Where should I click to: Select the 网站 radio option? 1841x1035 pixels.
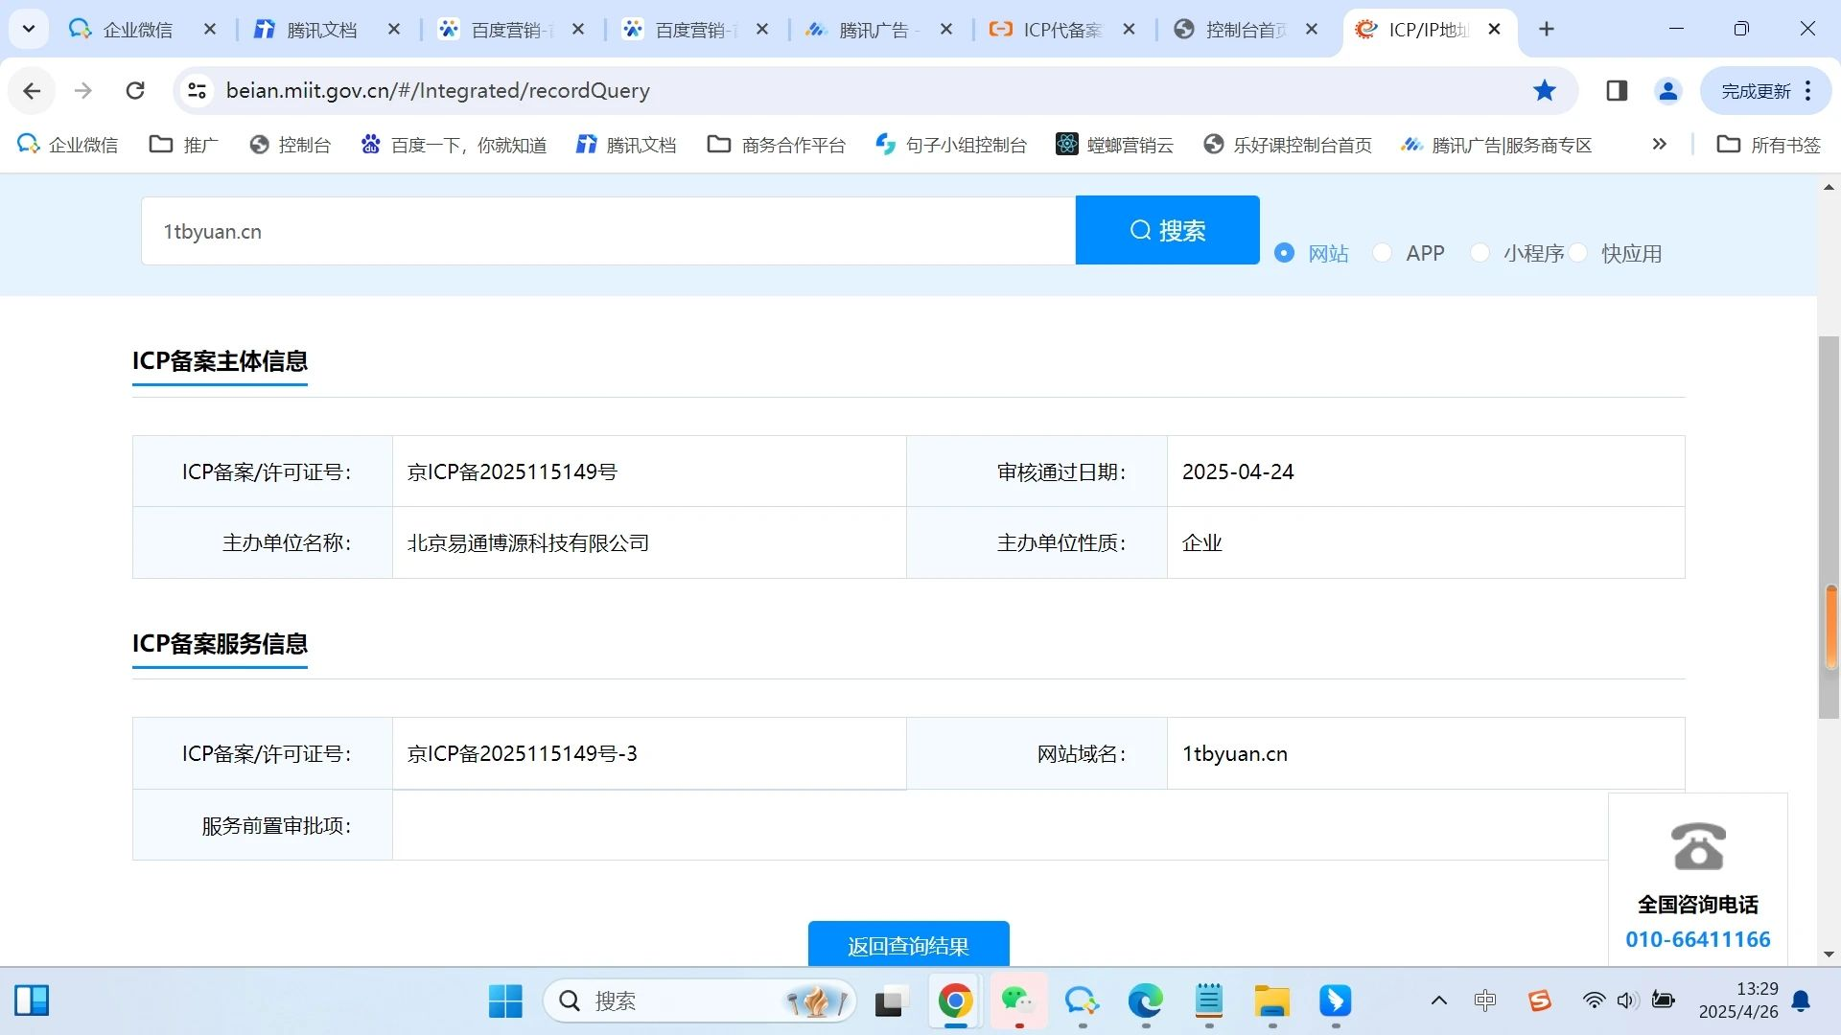1284,253
